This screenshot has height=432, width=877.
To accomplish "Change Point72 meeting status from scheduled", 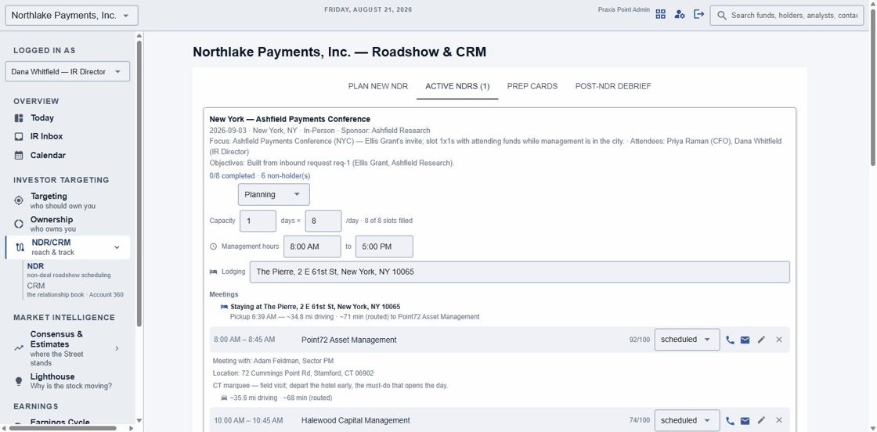I will [687, 340].
